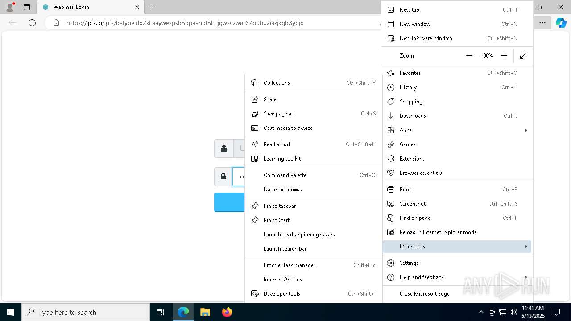
Task: Choose Print from the menu
Action: 457,189
